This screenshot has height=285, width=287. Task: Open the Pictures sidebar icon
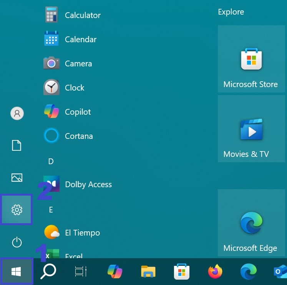click(17, 178)
